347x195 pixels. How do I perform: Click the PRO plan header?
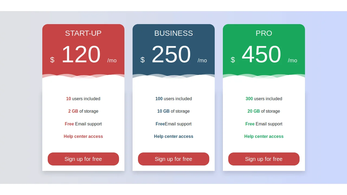[264, 33]
